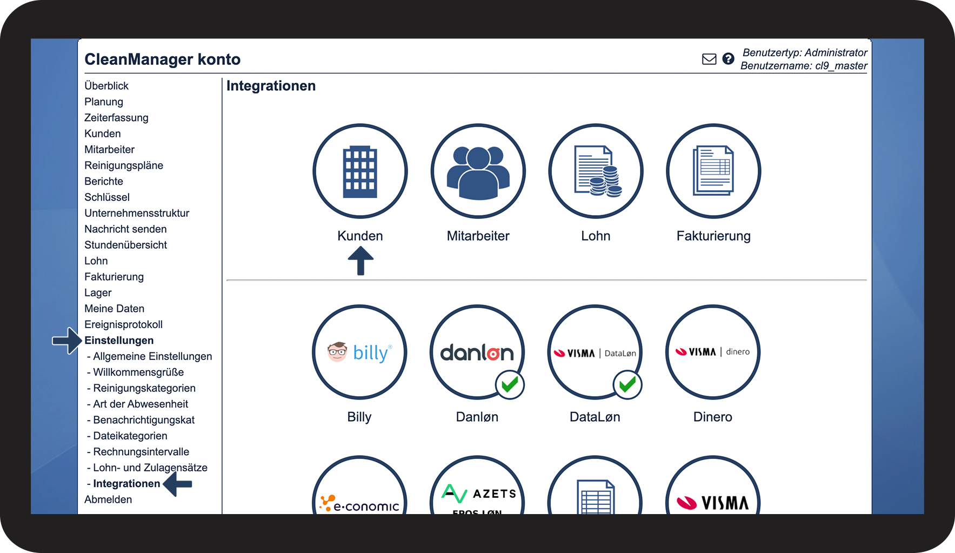Image resolution: width=955 pixels, height=553 pixels.
Task: Click the Fakturierung label under invoice icon
Action: 713,236
